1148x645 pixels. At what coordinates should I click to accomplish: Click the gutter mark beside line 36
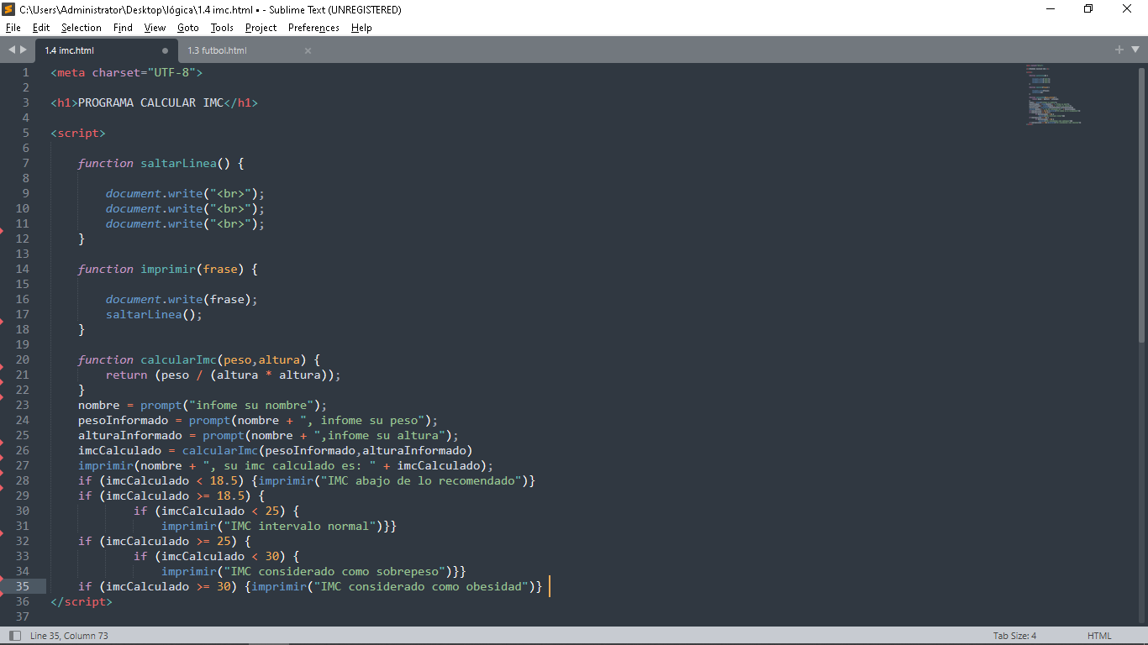tap(2, 593)
